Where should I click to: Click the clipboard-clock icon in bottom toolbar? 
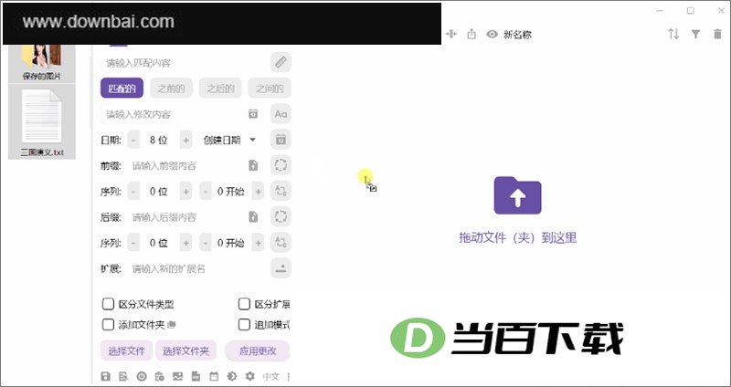click(159, 376)
